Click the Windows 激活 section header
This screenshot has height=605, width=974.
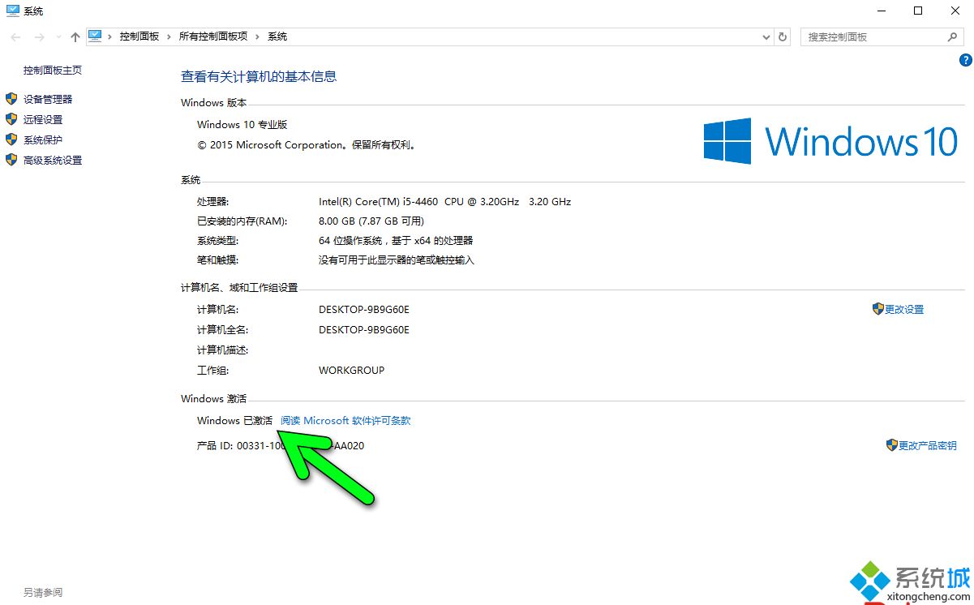(214, 399)
